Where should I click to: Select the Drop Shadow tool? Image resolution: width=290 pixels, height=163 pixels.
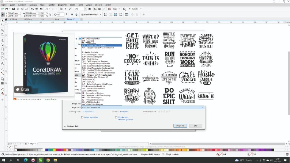click(x=3, y=79)
